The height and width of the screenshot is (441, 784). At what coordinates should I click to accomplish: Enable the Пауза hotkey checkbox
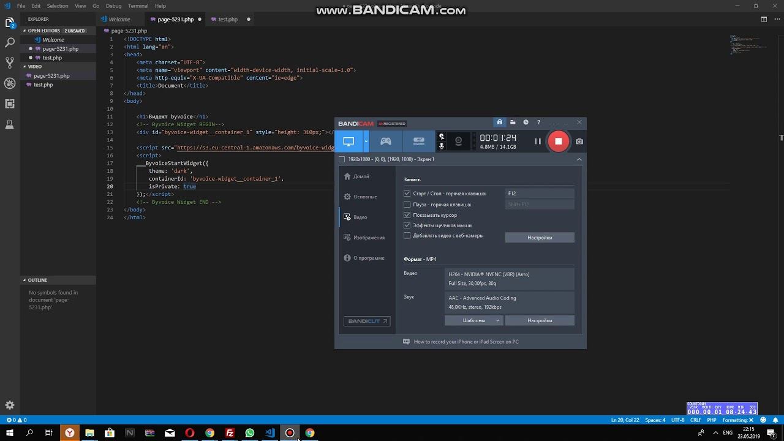pos(407,205)
